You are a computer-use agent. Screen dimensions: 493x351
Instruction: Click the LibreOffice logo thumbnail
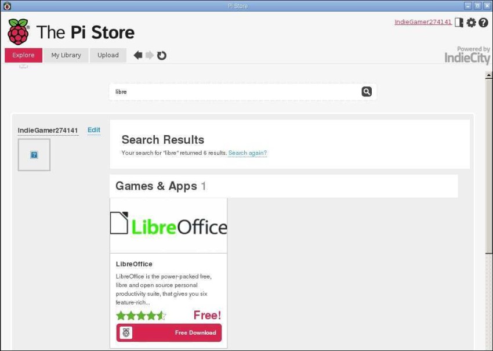pos(169,225)
